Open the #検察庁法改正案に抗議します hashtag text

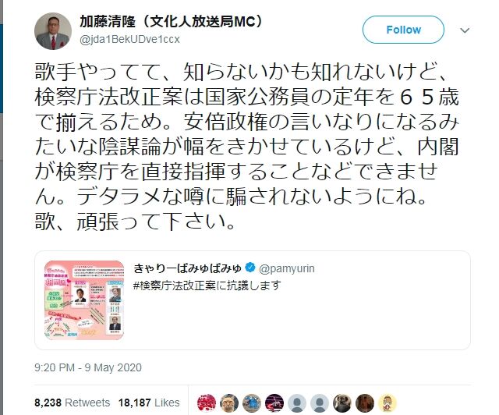(207, 286)
